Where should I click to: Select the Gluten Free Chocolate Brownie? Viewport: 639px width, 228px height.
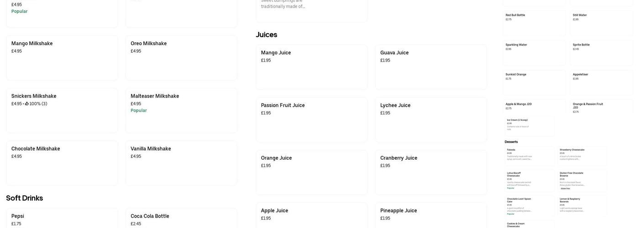[583, 180]
